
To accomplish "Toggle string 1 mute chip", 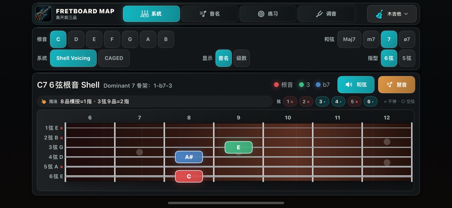I will click(290, 102).
